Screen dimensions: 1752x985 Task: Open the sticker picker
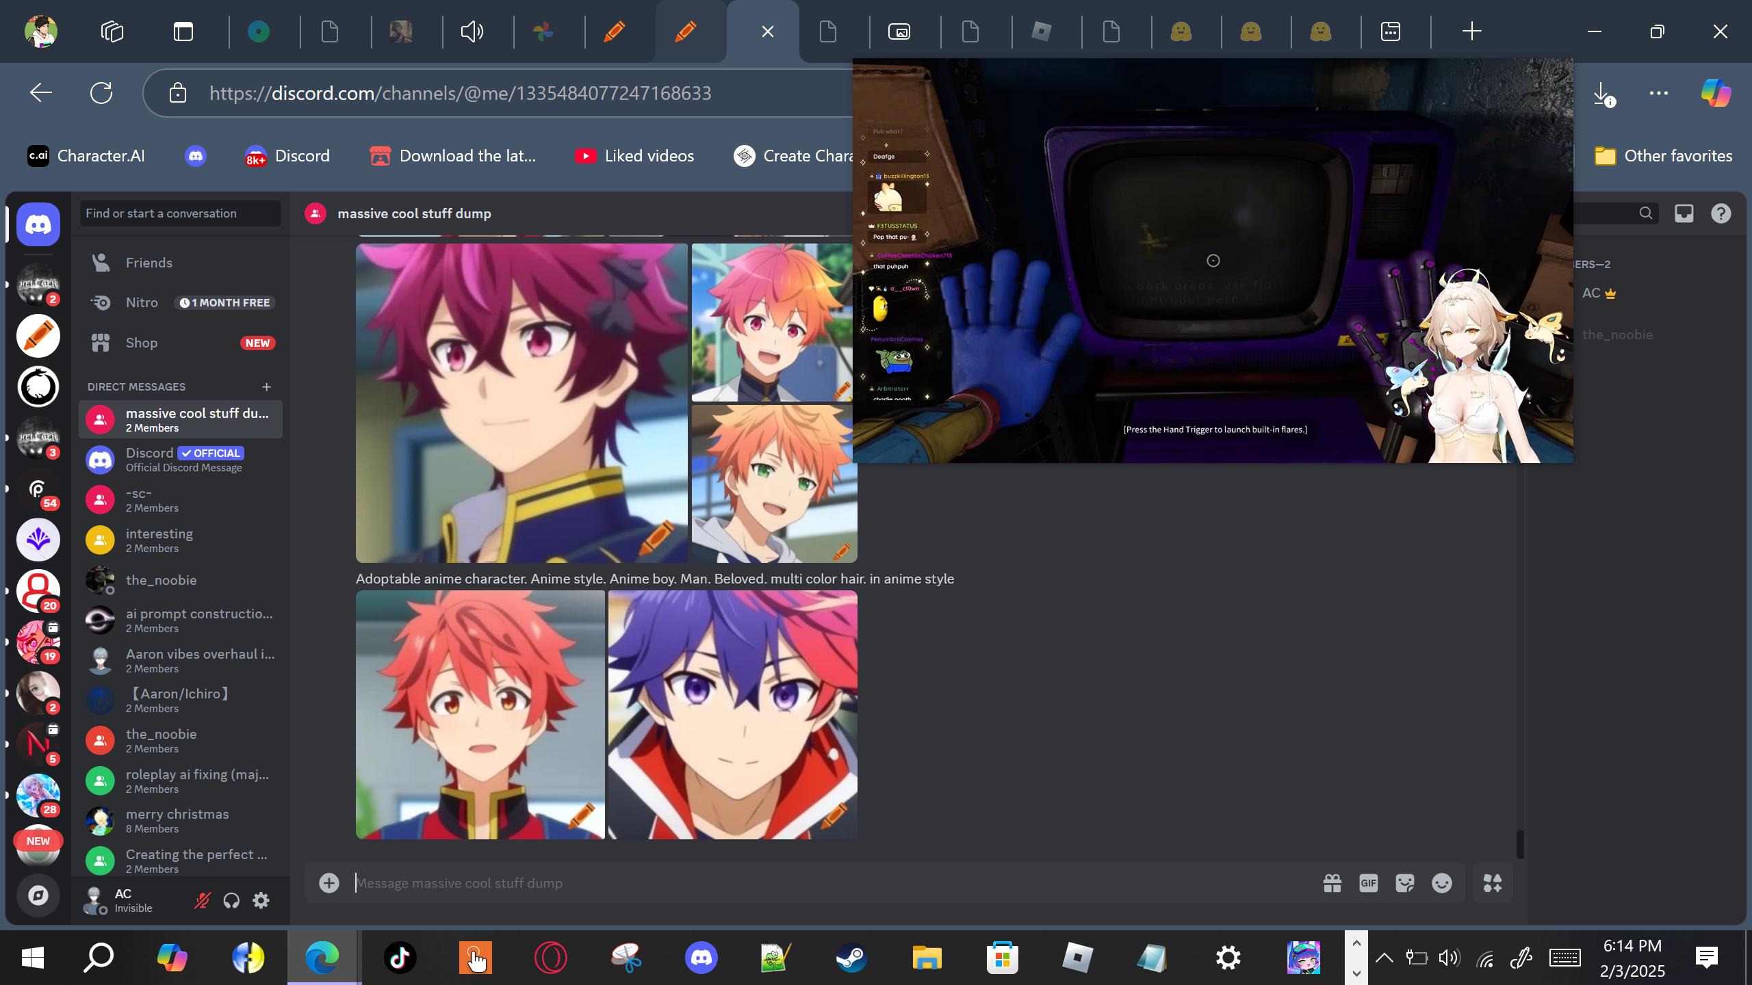(x=1405, y=883)
